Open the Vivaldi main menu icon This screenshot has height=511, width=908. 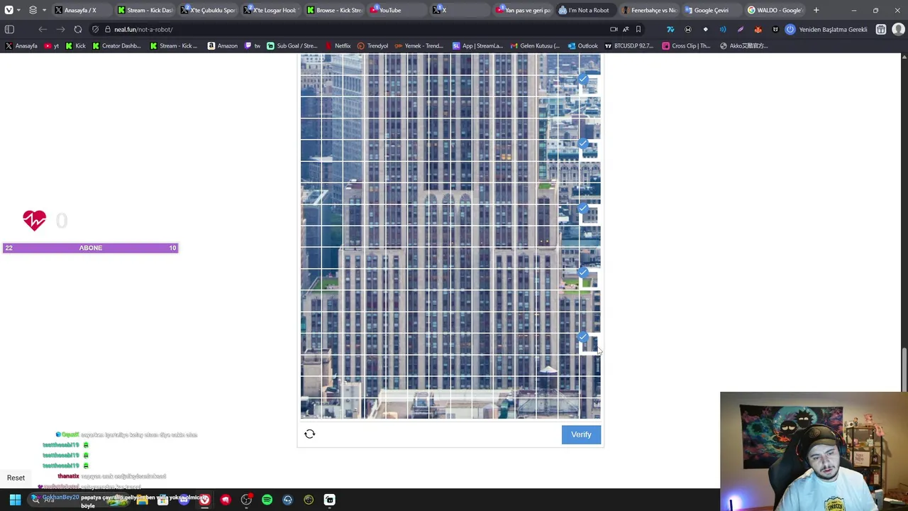point(9,10)
